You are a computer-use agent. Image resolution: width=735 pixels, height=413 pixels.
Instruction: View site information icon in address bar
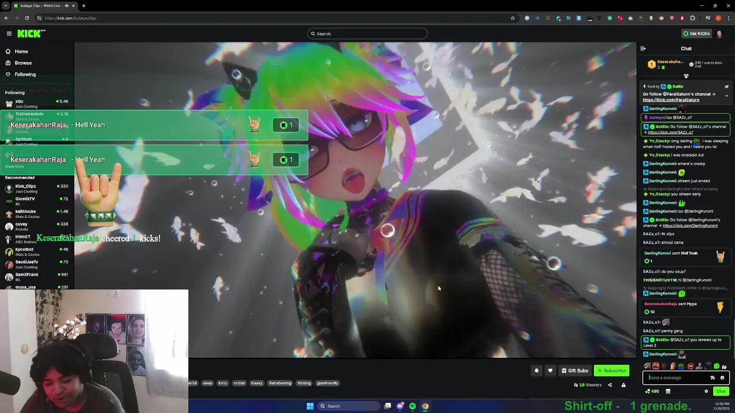(x=39, y=18)
